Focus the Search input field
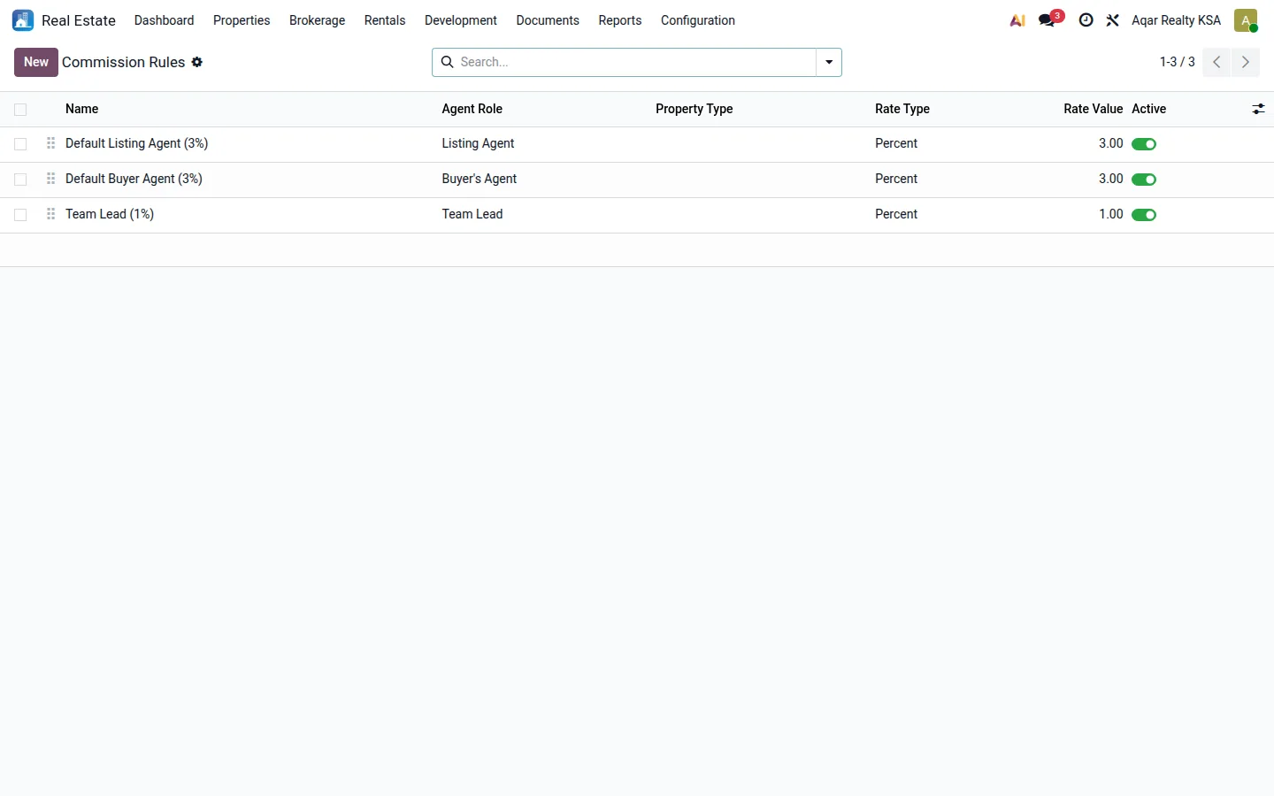Viewport: 1274px width, 796px height. [x=635, y=62]
